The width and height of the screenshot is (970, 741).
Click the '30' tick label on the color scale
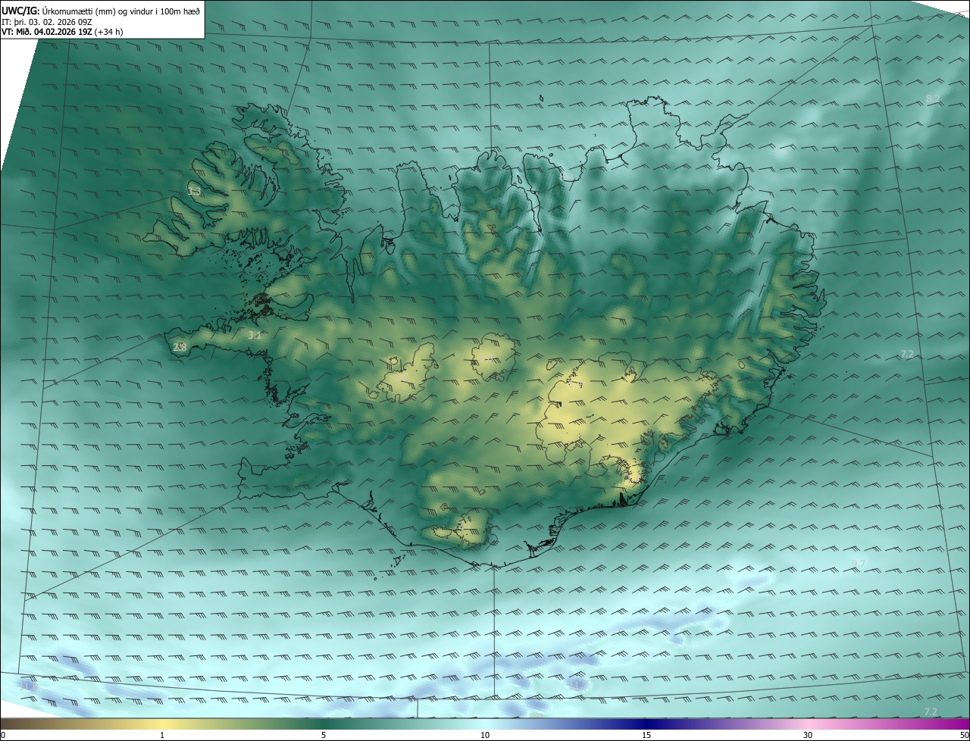(x=808, y=735)
